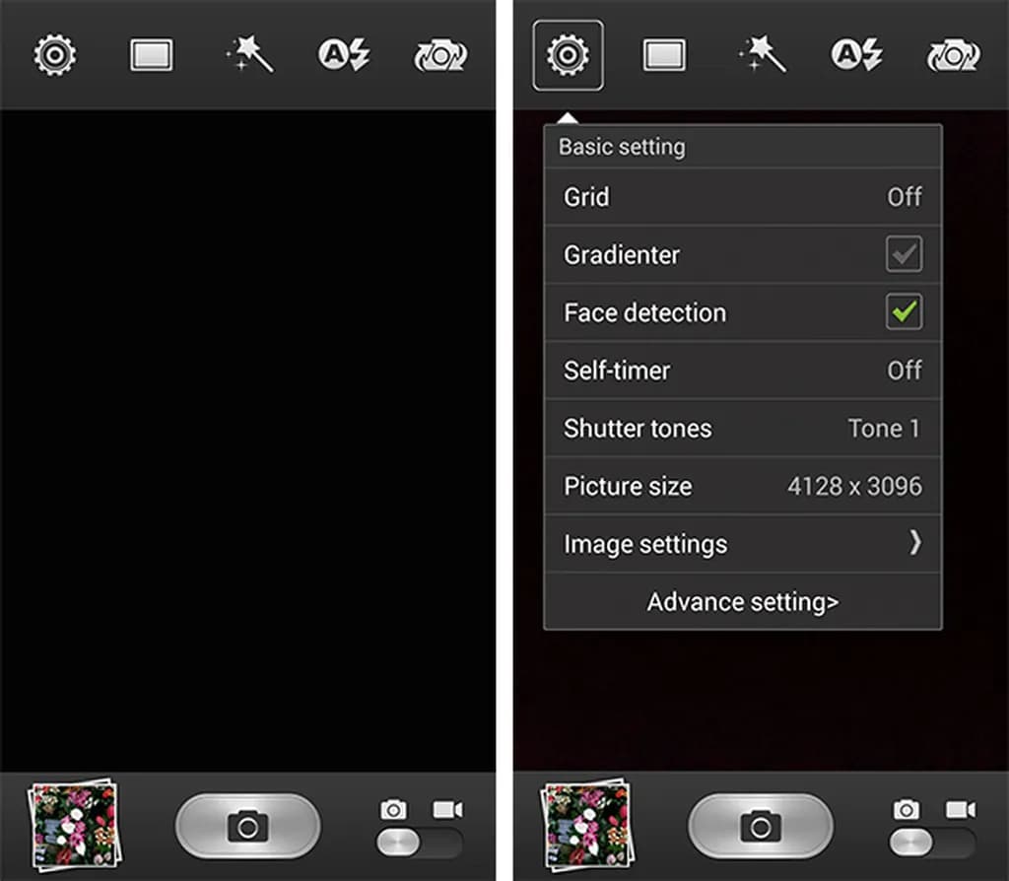1009x881 pixels.
Task: Toggle auto flash icon on left screen
Action: (x=344, y=55)
